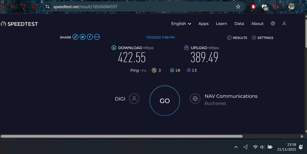Show hidden tray icons with the chevron

(x=236, y=147)
